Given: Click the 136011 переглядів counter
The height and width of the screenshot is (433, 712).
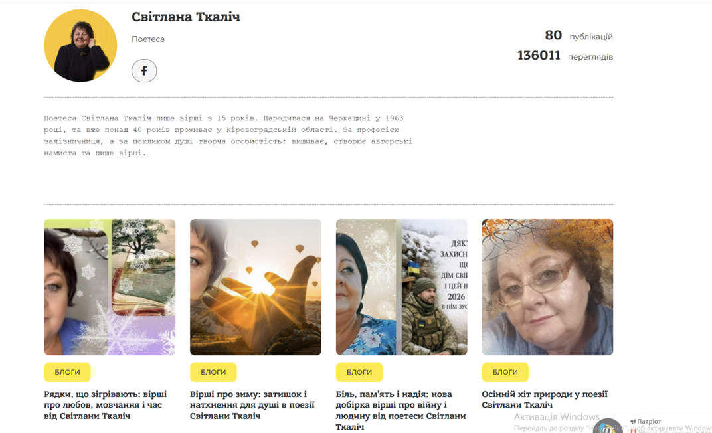Looking at the screenshot, I should [x=565, y=56].
